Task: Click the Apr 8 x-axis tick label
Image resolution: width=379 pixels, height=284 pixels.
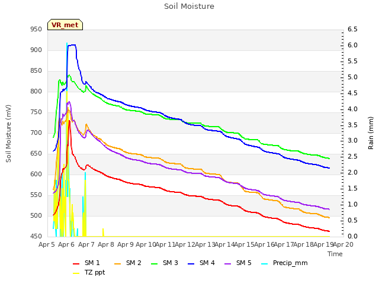Action: tap(106, 244)
